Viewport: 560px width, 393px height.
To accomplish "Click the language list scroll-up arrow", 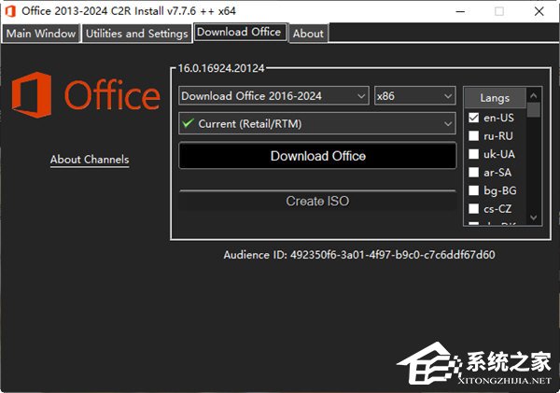I will coord(534,95).
